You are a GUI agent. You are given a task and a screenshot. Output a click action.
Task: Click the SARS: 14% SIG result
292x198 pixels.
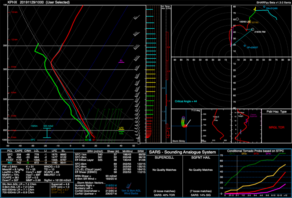pos(201,195)
